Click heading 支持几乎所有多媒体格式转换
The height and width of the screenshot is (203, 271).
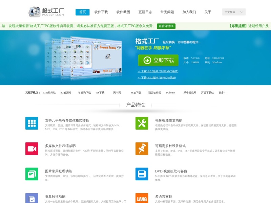tap(67, 120)
